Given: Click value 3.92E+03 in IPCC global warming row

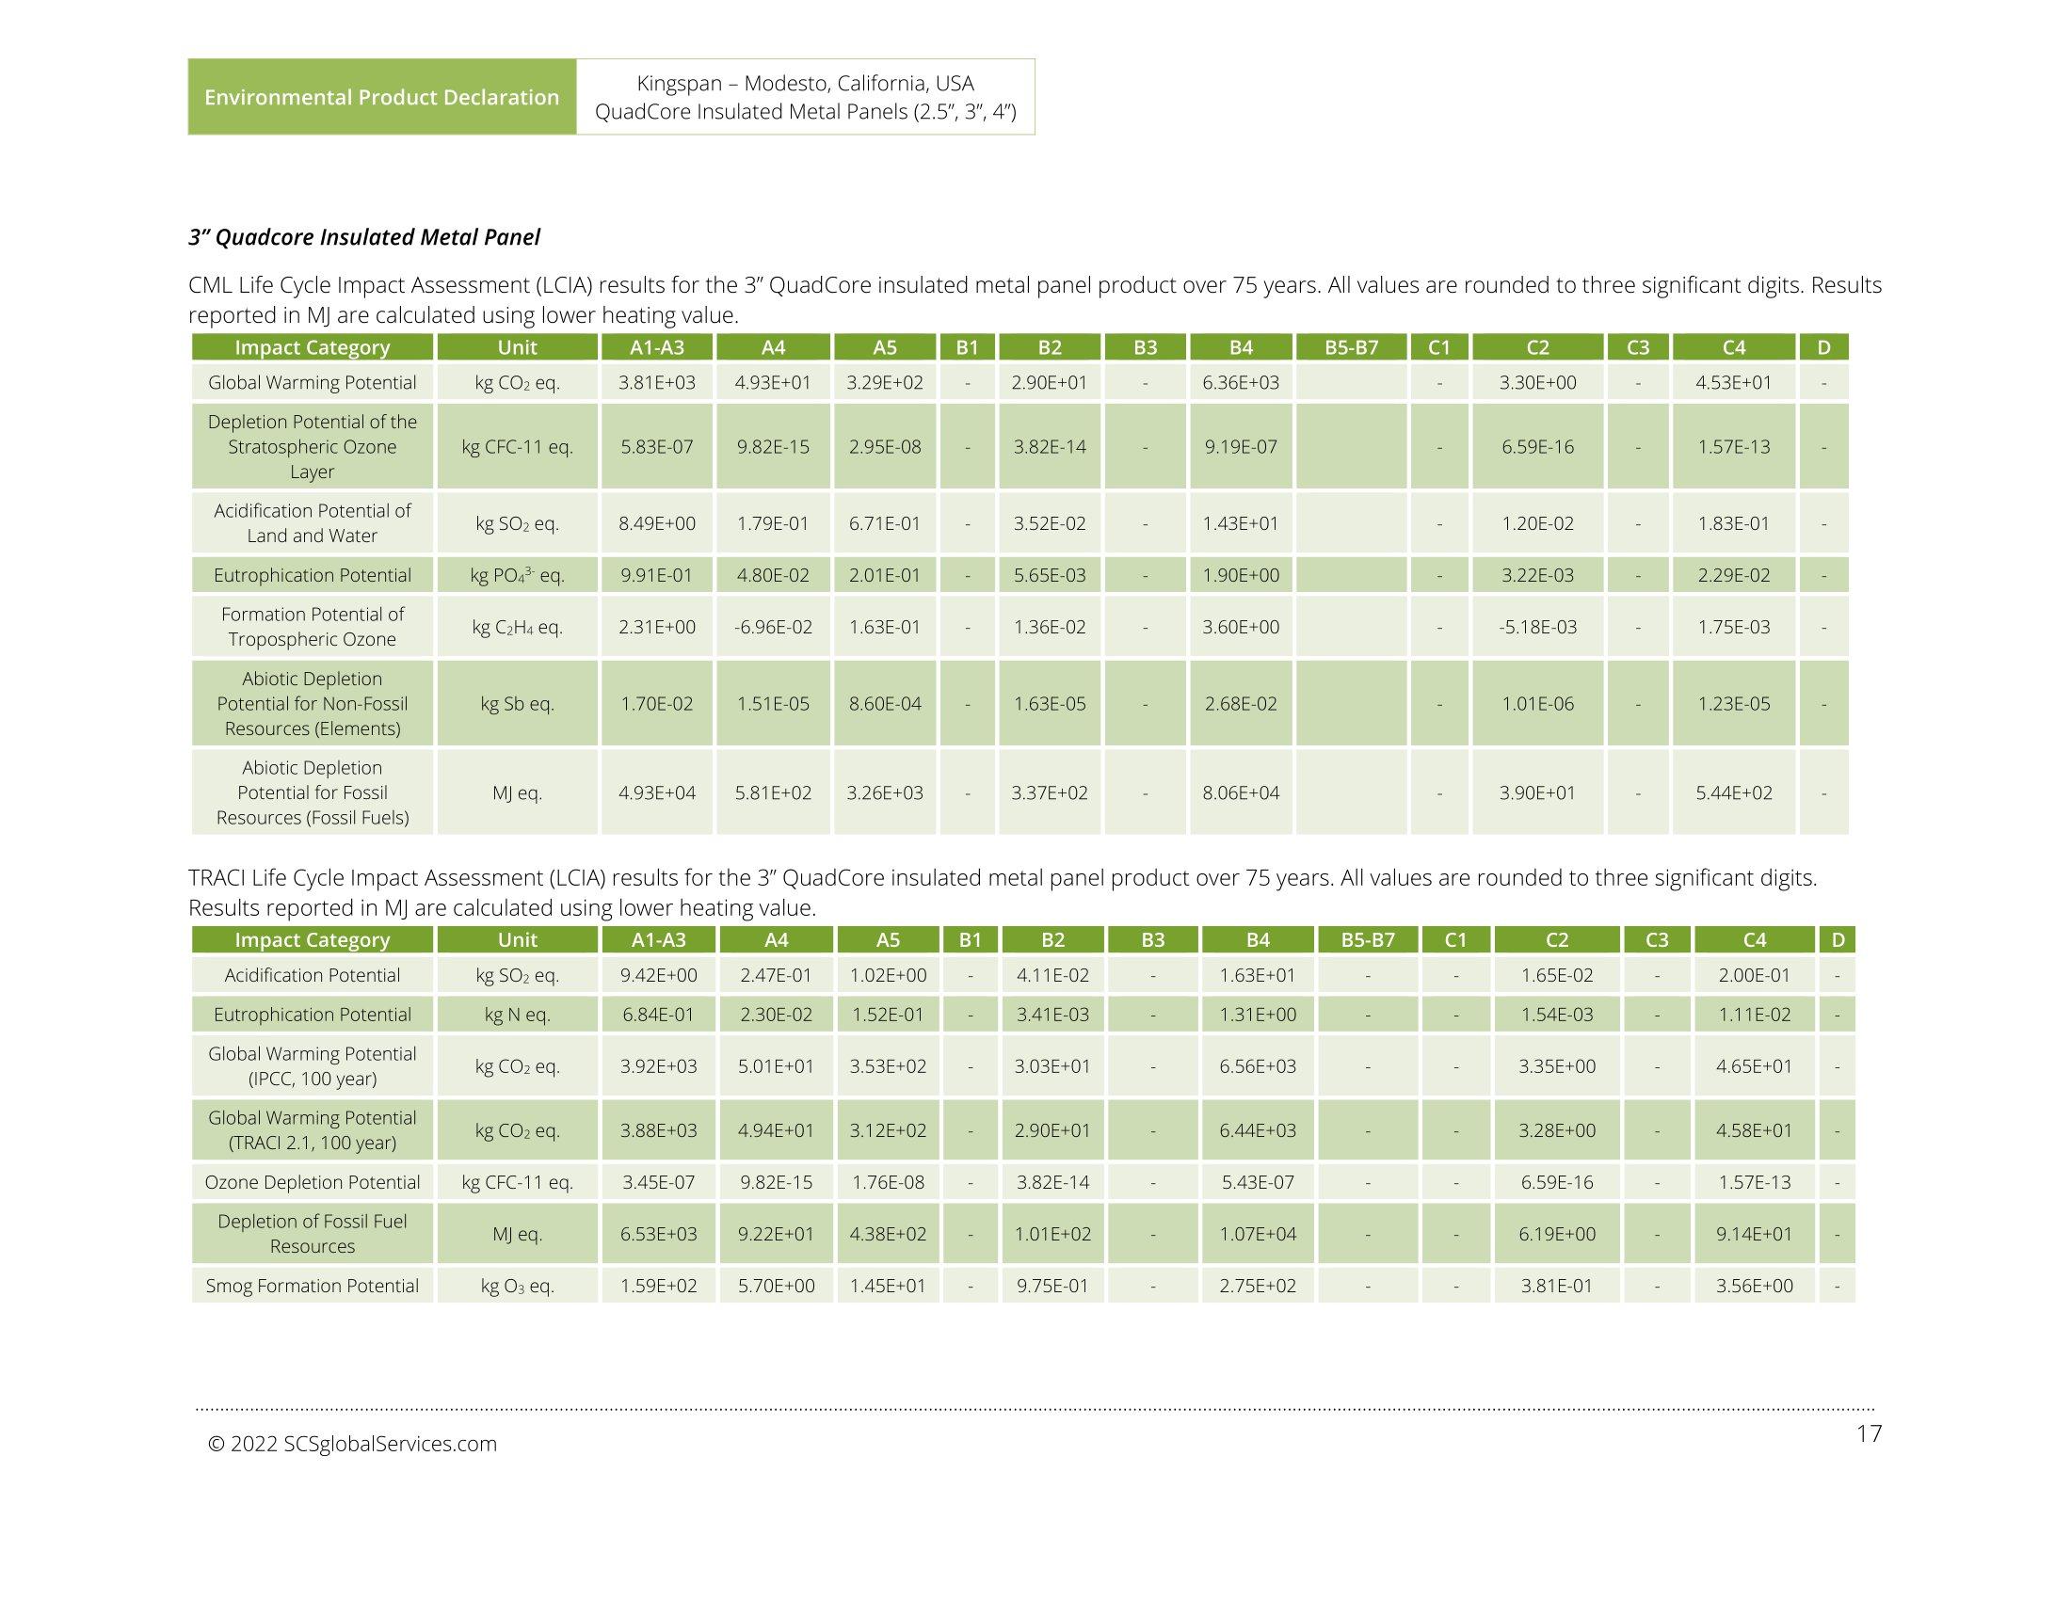Looking at the screenshot, I should pyautogui.click(x=658, y=1066).
